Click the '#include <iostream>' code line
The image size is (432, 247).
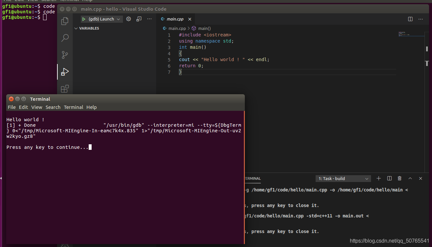tap(205, 35)
